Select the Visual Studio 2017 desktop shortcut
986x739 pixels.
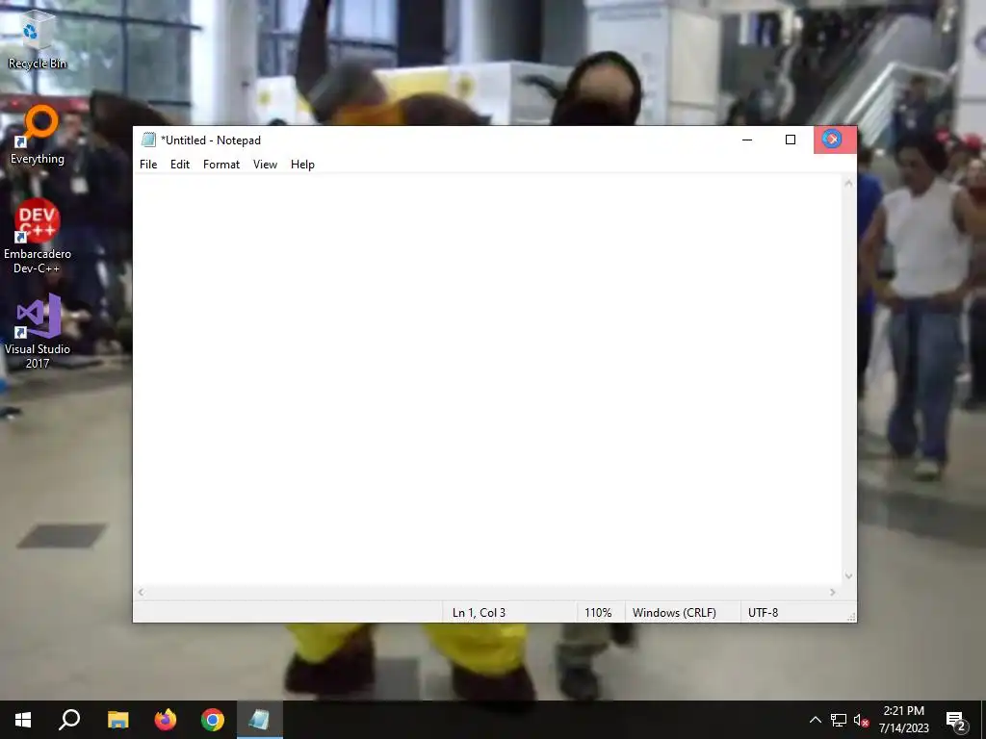[x=38, y=332]
